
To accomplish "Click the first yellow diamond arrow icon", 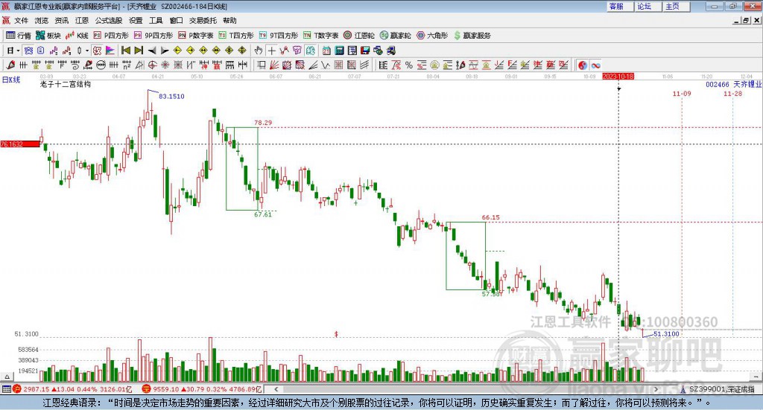I will (x=177, y=51).
